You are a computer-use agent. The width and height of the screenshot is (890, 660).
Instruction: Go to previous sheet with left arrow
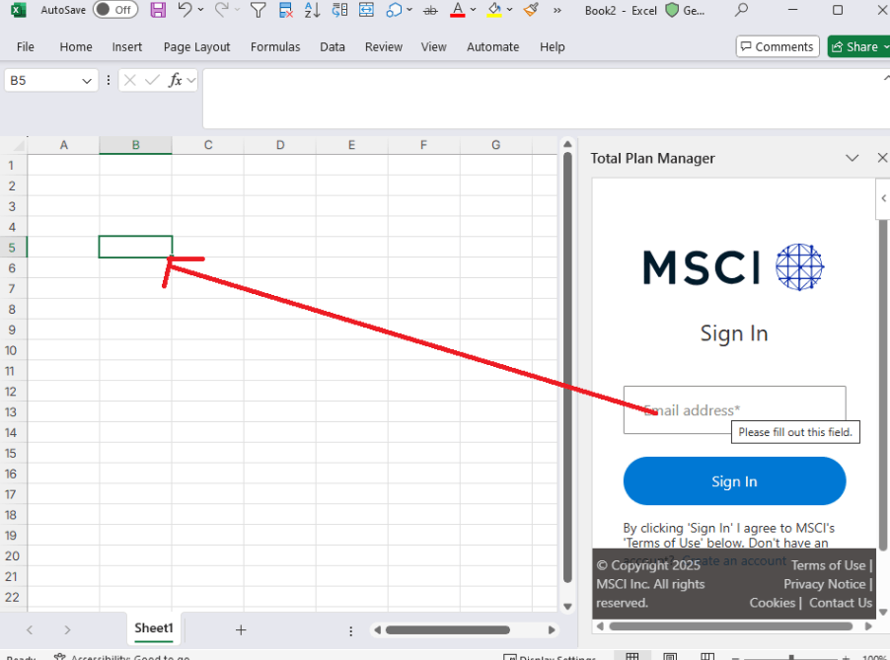(30, 630)
